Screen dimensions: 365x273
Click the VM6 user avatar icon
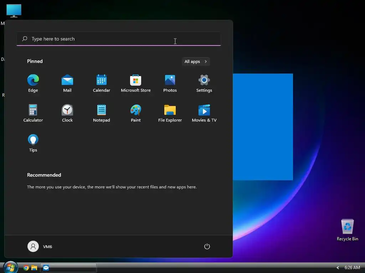(33, 246)
